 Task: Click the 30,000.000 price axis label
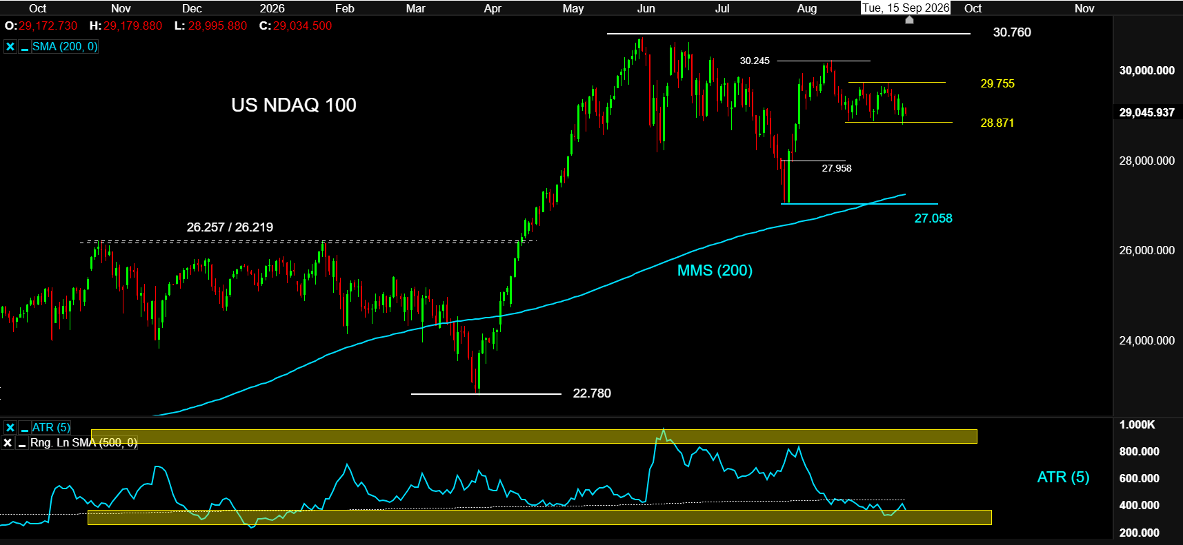coord(1146,70)
